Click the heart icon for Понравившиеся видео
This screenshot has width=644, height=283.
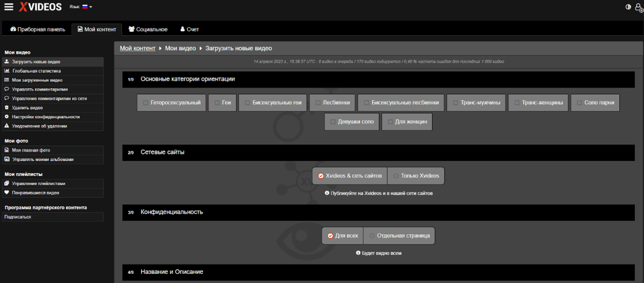coord(6,193)
